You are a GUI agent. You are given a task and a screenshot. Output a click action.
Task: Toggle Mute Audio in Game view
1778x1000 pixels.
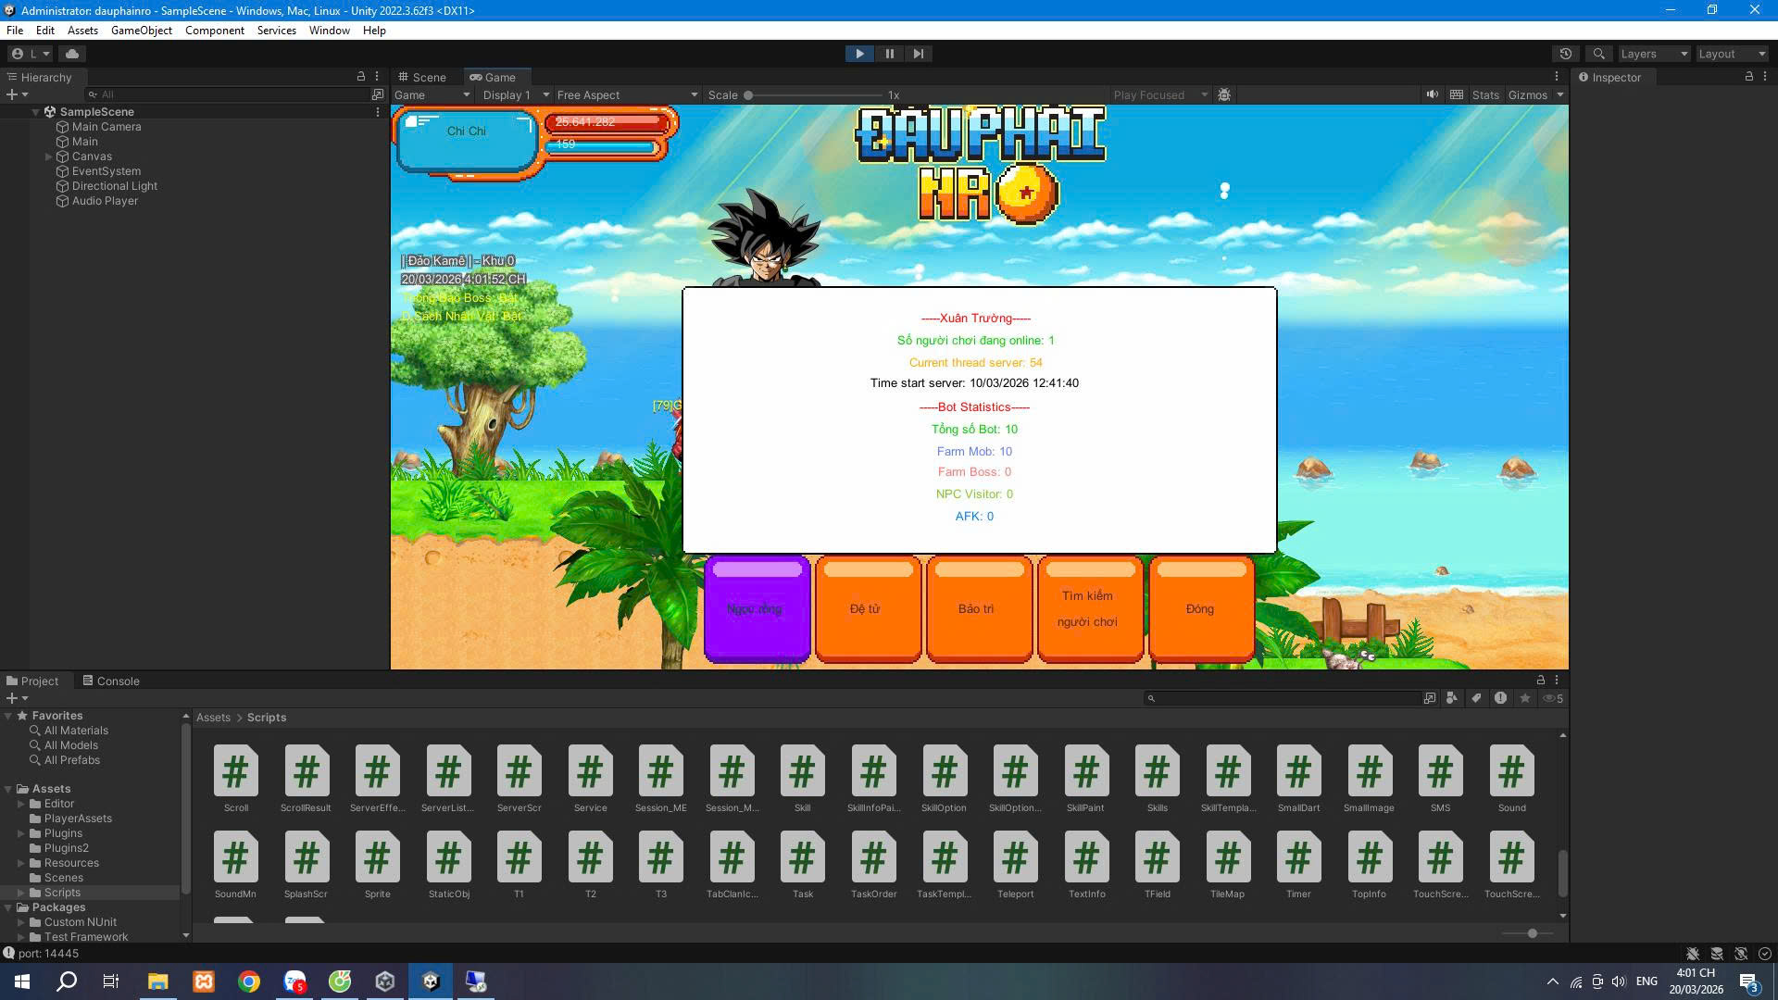(x=1432, y=94)
